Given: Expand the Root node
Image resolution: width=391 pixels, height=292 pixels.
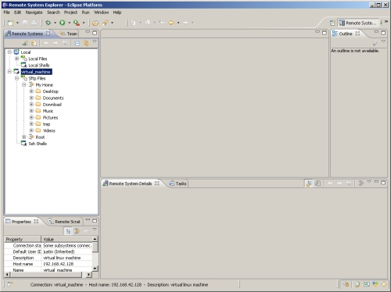Looking at the screenshot, I should 24,137.
